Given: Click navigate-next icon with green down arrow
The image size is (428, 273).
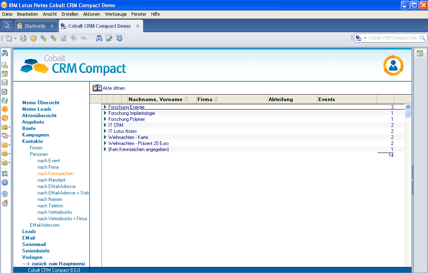Looking at the screenshot, I should 44,38.
